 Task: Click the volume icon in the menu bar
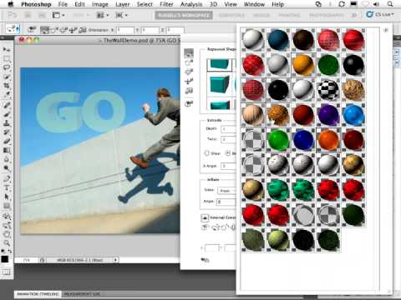click(x=377, y=4)
